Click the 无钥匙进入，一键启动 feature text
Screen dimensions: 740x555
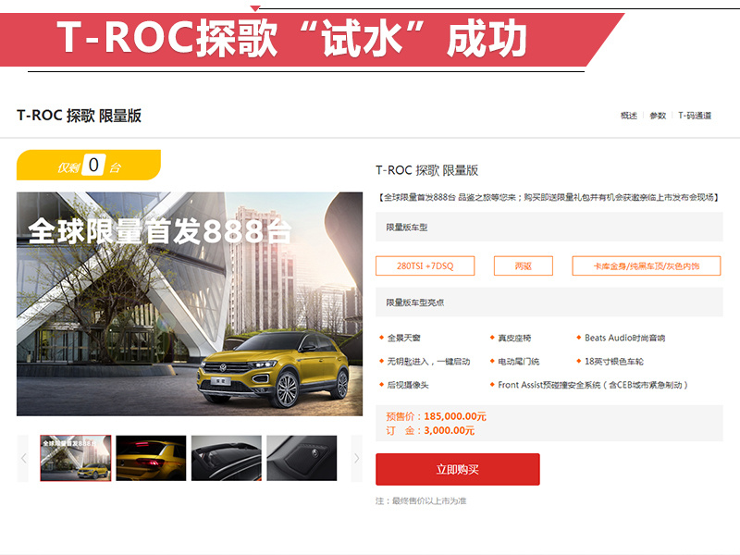[428, 362]
